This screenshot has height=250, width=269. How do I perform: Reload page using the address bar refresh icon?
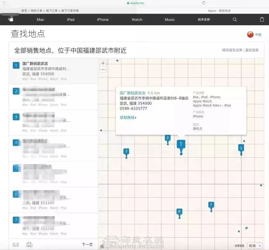coord(204,3)
